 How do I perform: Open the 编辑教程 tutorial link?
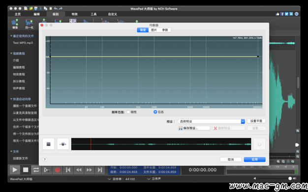pyautogui.click(x=19, y=67)
